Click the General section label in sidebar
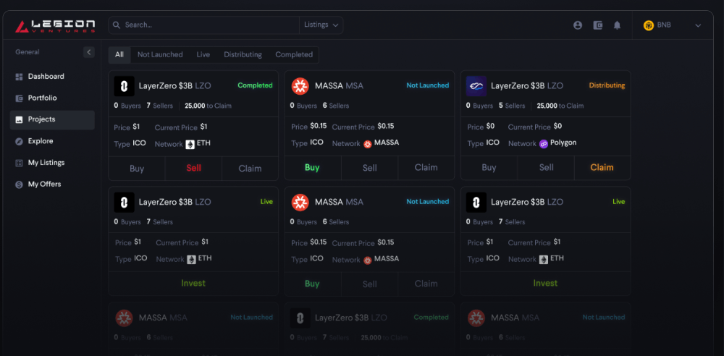 (28, 52)
